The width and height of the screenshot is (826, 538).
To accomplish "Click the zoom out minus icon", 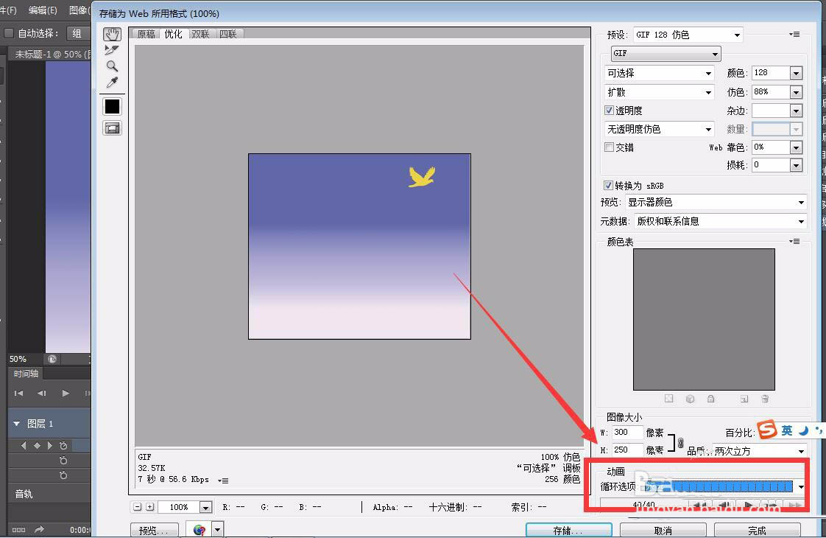I will click(x=138, y=507).
